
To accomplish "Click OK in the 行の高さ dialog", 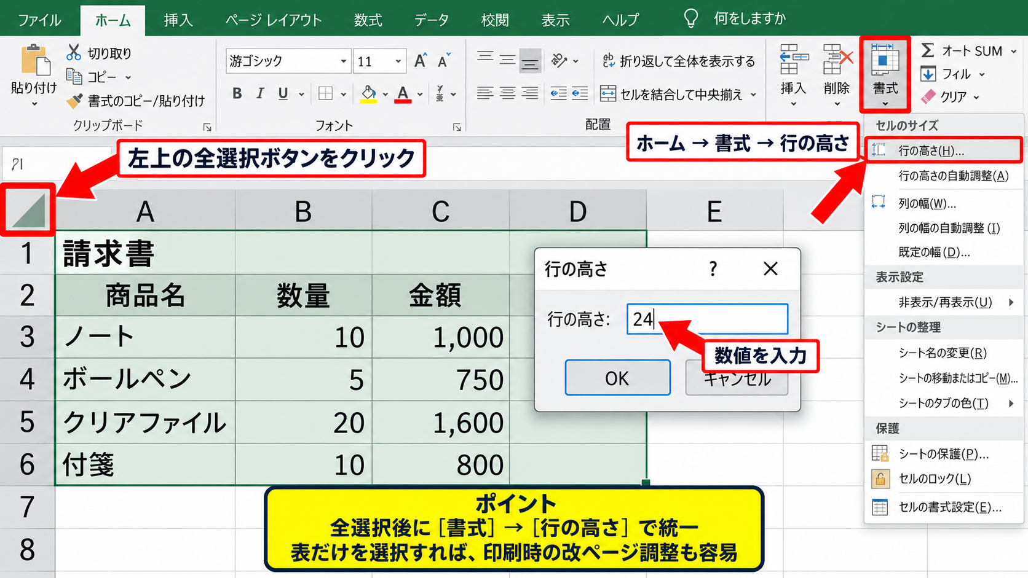I will click(x=617, y=378).
